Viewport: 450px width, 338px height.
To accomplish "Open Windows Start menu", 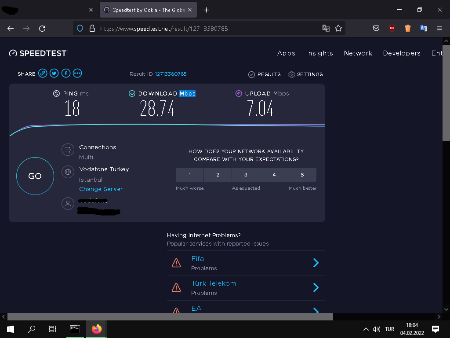I will 11,329.
